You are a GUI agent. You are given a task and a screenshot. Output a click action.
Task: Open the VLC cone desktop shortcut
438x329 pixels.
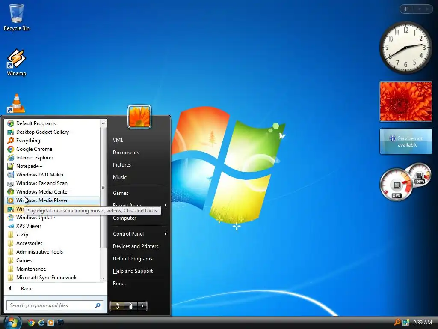point(17,103)
